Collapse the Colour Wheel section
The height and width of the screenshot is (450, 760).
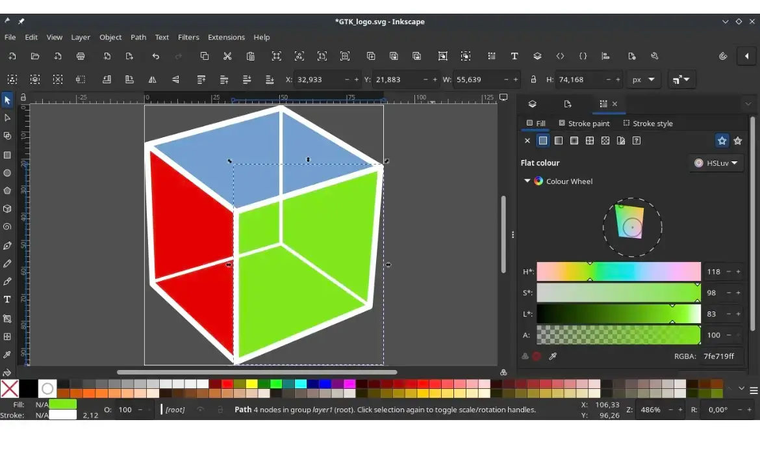[527, 181]
